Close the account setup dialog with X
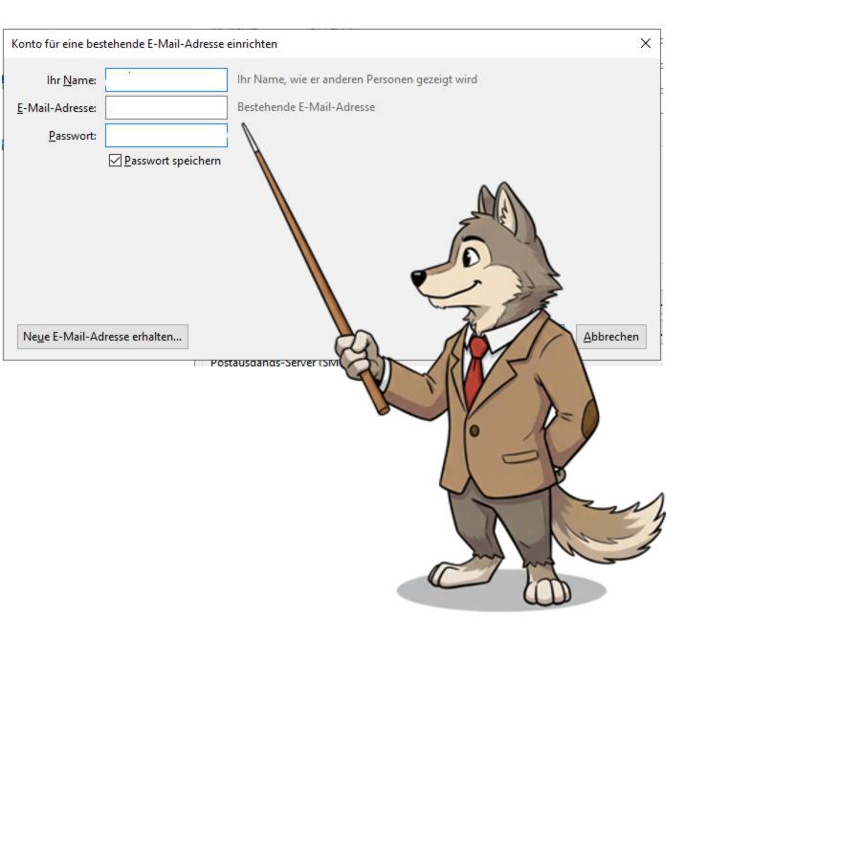 click(x=645, y=43)
